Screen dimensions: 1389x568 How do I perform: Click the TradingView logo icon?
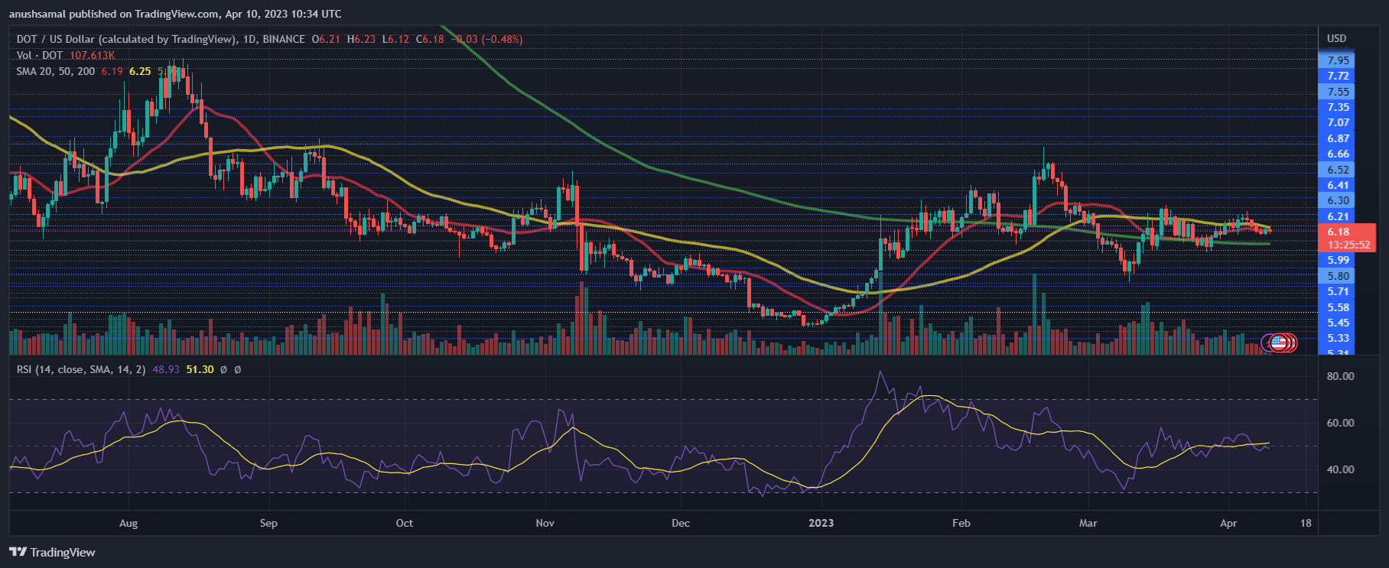coord(18,552)
